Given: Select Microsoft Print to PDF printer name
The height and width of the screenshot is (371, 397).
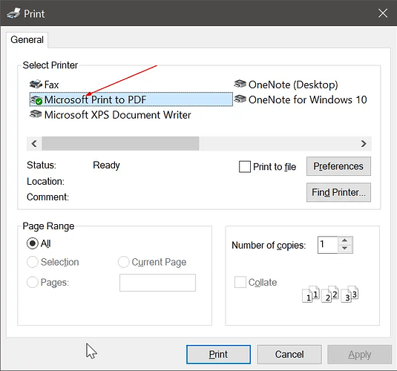Looking at the screenshot, I should pyautogui.click(x=96, y=99).
